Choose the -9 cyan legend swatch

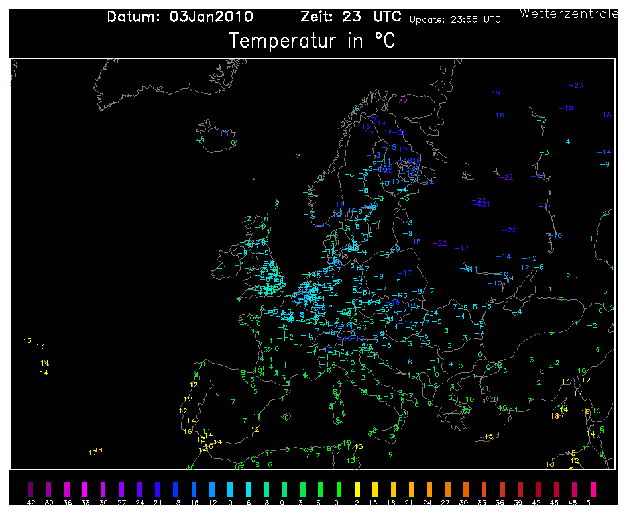click(231, 489)
